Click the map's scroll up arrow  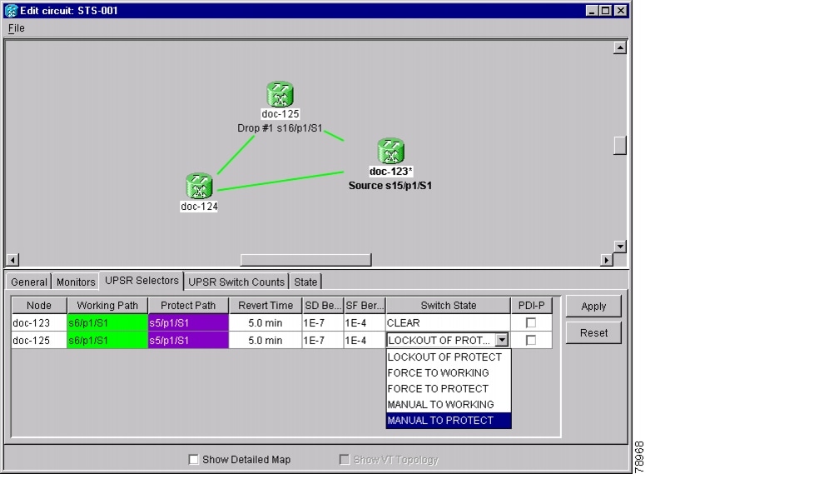[620, 47]
